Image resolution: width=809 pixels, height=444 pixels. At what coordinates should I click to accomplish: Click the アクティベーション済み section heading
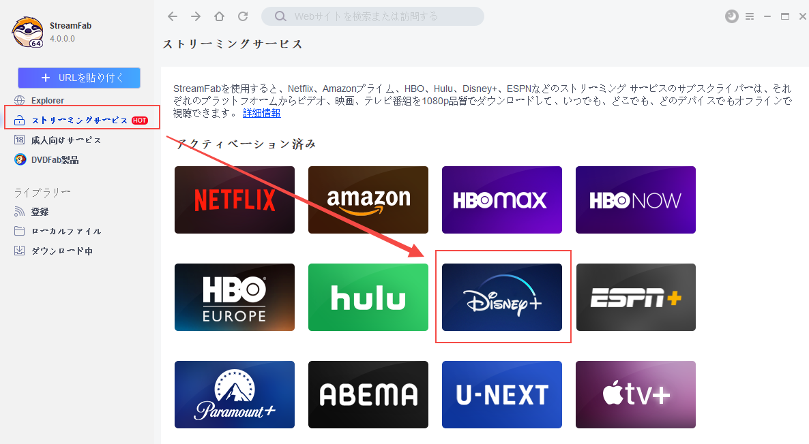coord(246,144)
